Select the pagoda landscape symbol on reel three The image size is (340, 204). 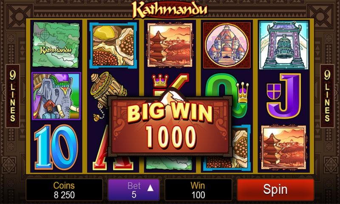point(170,45)
